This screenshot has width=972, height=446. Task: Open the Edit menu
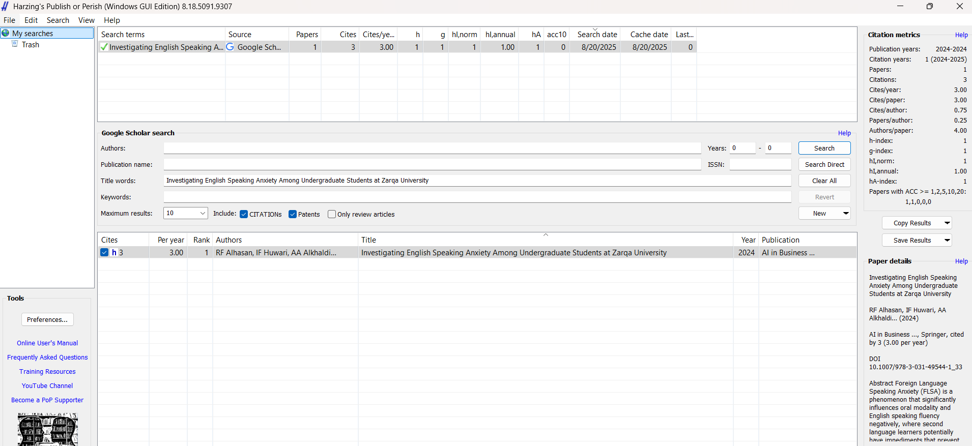click(31, 20)
